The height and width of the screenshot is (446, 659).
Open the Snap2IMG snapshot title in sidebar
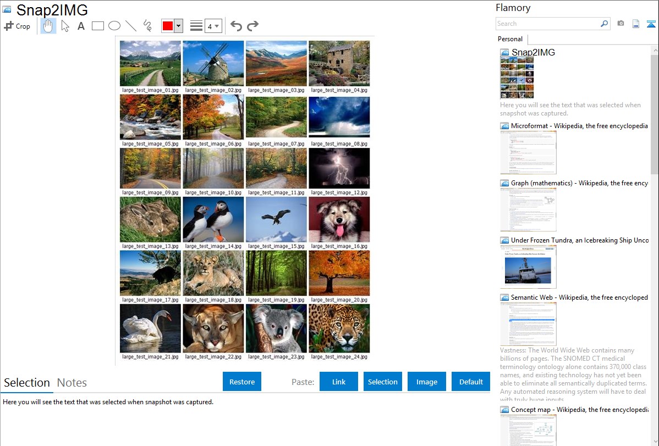533,52
